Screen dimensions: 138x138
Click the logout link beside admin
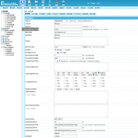click(98, 3)
